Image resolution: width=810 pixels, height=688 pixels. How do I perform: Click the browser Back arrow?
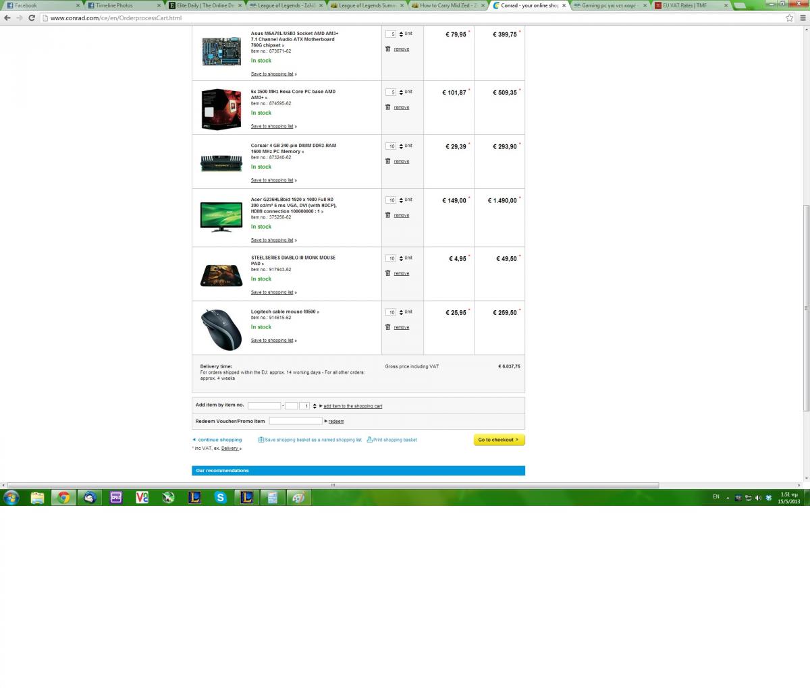[x=7, y=18]
